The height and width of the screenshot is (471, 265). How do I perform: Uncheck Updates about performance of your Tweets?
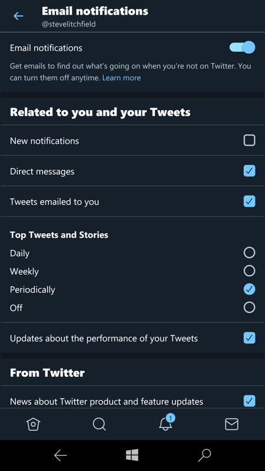point(249,338)
